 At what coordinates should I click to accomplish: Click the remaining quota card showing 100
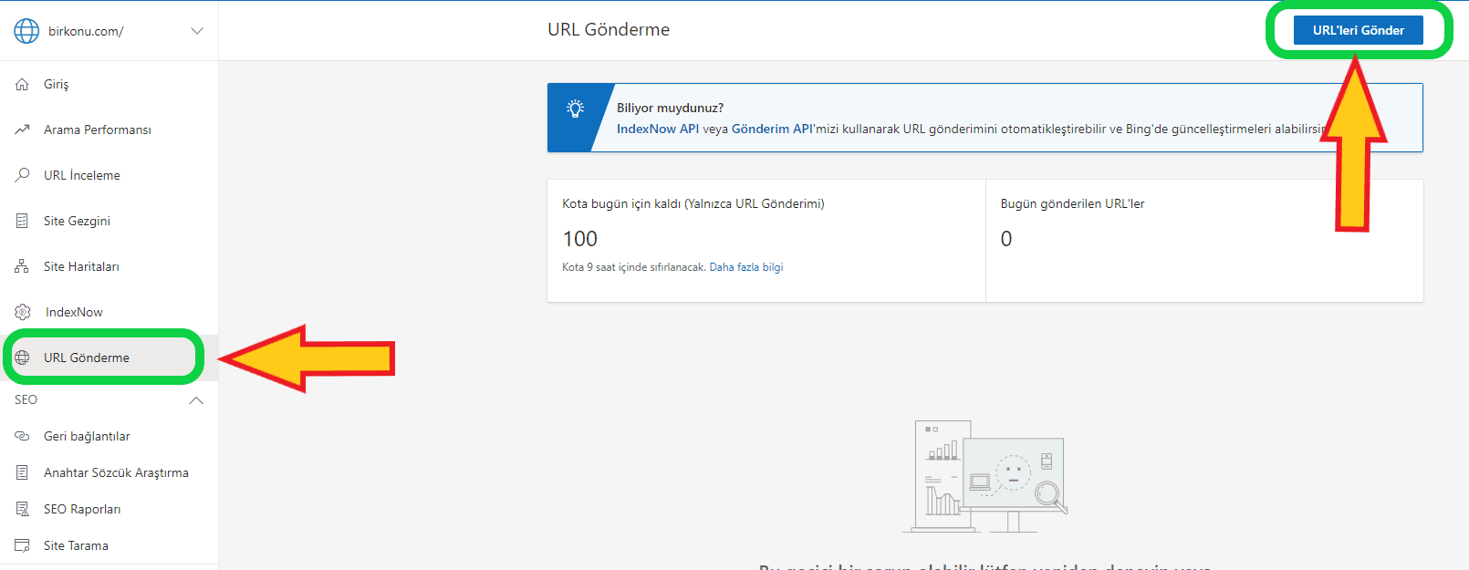[x=766, y=240]
